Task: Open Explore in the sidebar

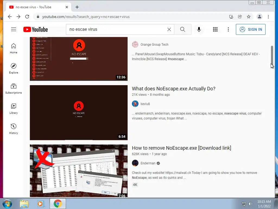Action: (x=14, y=69)
